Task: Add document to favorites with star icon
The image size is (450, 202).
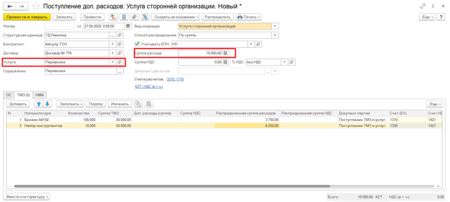Action: click(x=36, y=6)
